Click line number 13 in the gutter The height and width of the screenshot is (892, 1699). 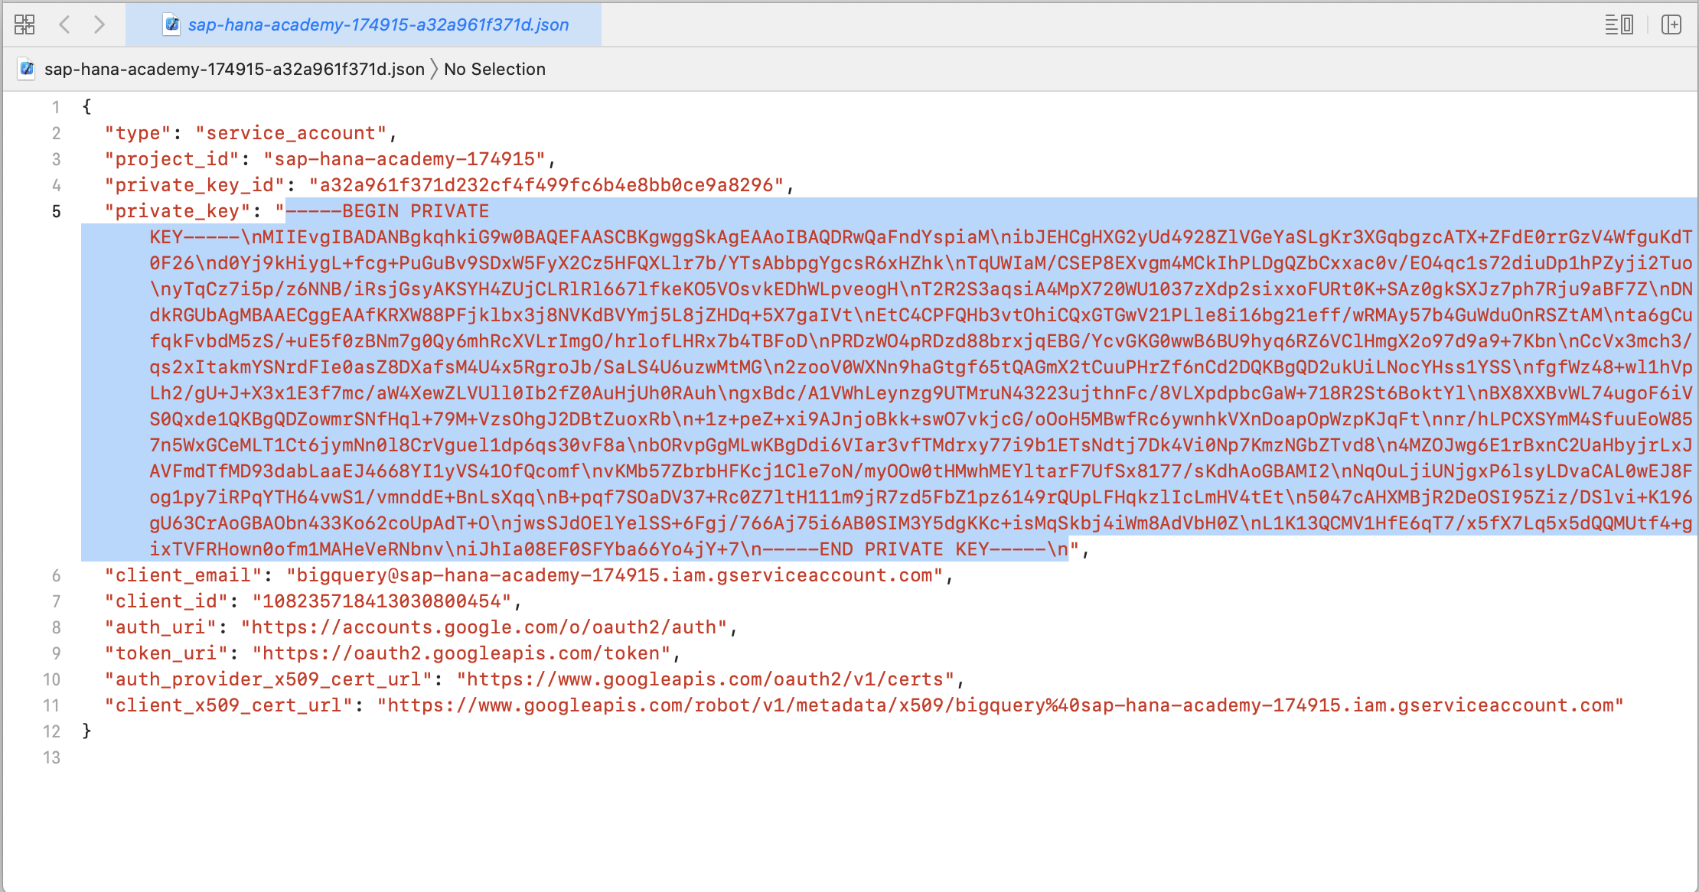(51, 757)
